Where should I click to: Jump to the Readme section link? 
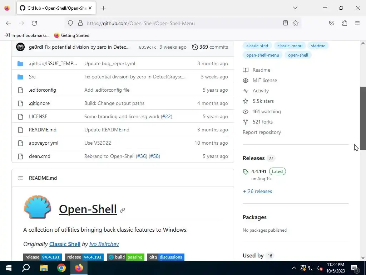point(257,70)
